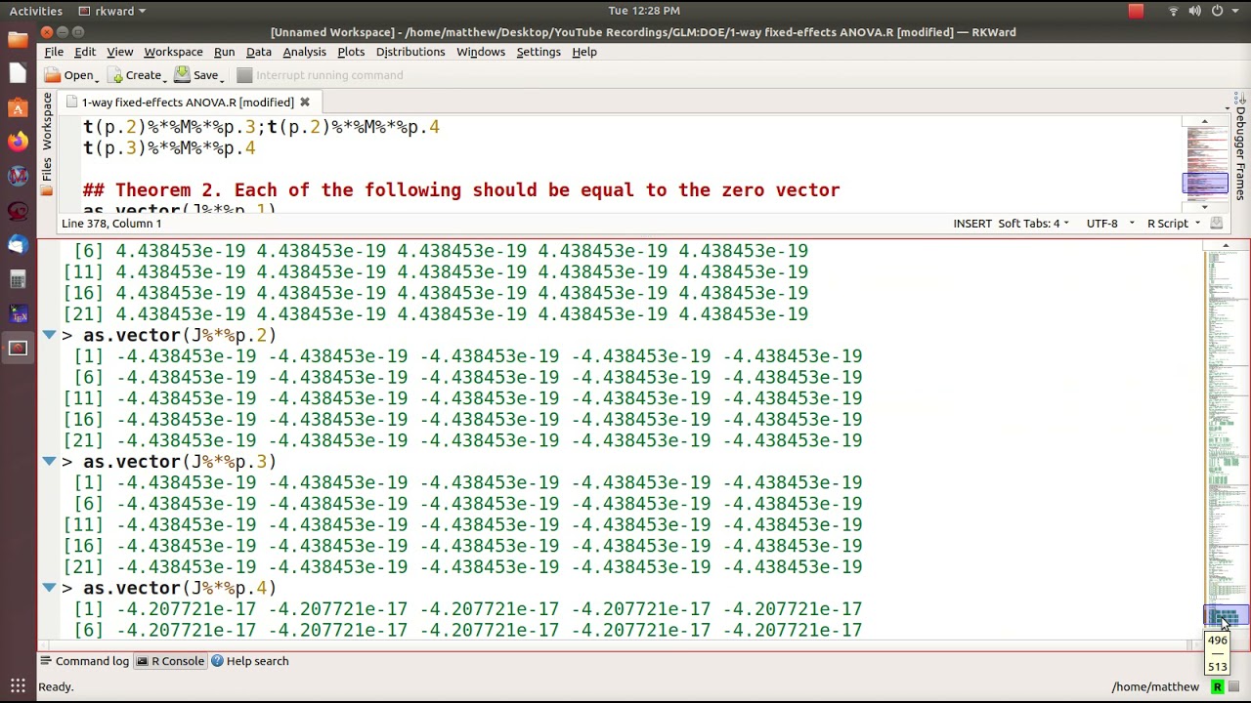1251x703 pixels.
Task: Open the volume indicator
Action: coord(1195,11)
